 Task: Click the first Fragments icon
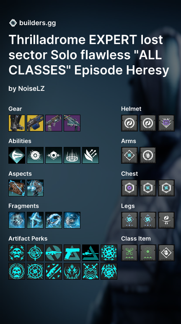point(17,220)
